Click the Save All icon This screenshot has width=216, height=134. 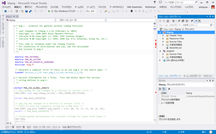pyautogui.click(x=30, y=11)
